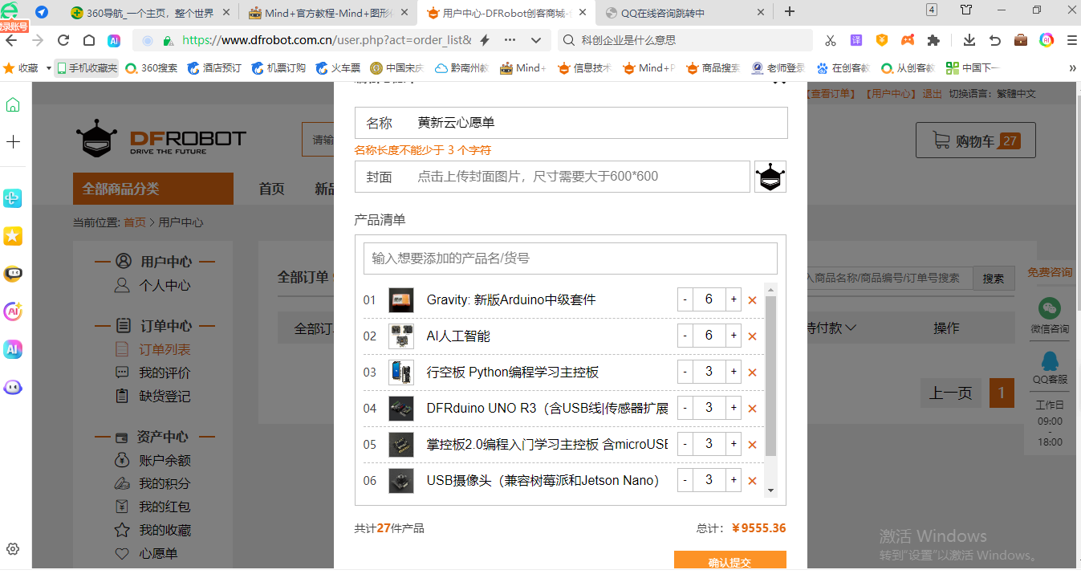The image size is (1081, 574).
Task: Delete USB摄像头 row with the red X
Action: [x=752, y=481]
